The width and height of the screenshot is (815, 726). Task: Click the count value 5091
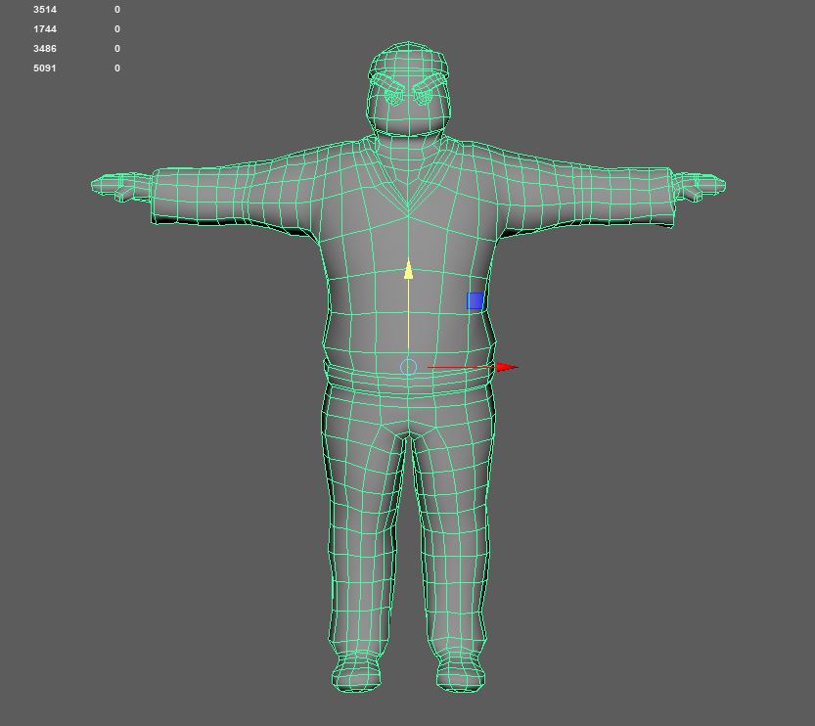click(x=45, y=68)
